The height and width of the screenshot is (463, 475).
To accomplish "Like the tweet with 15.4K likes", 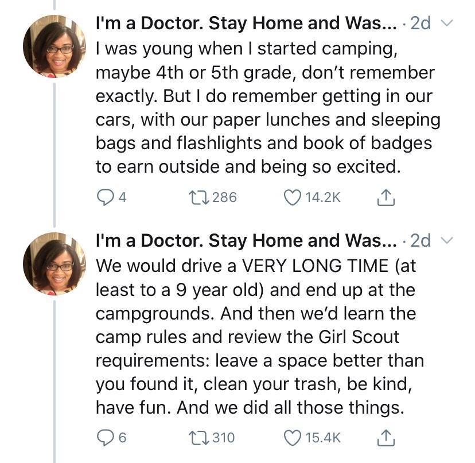I will coord(293,438).
